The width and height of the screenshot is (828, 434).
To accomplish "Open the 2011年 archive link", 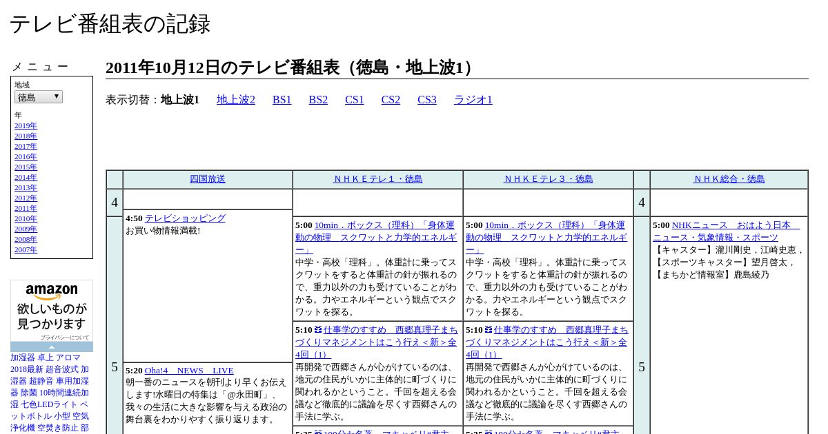I will click(26, 208).
